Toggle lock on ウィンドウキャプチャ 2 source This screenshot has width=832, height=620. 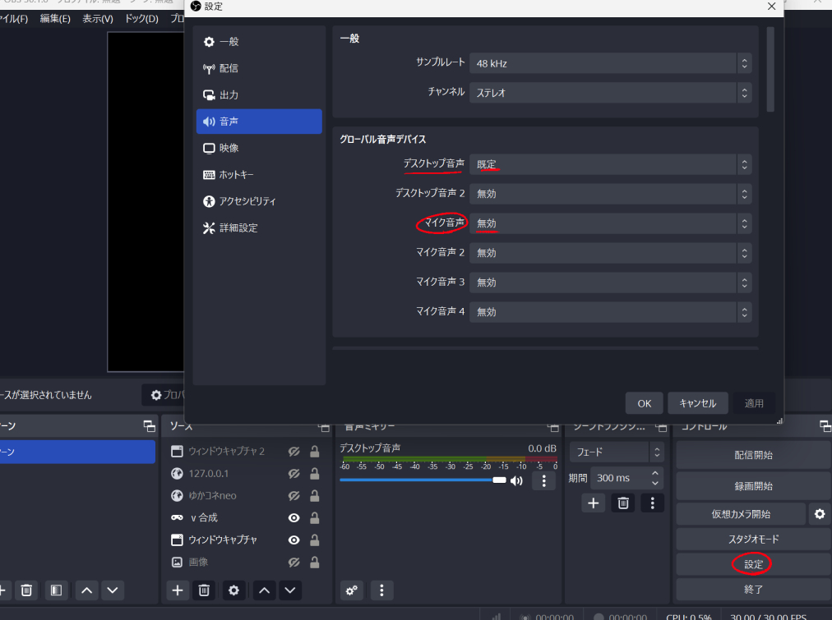click(x=315, y=452)
